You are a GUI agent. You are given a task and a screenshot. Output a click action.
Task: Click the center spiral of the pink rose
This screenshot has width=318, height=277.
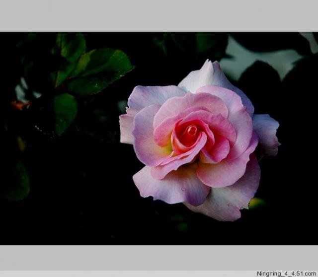point(190,132)
